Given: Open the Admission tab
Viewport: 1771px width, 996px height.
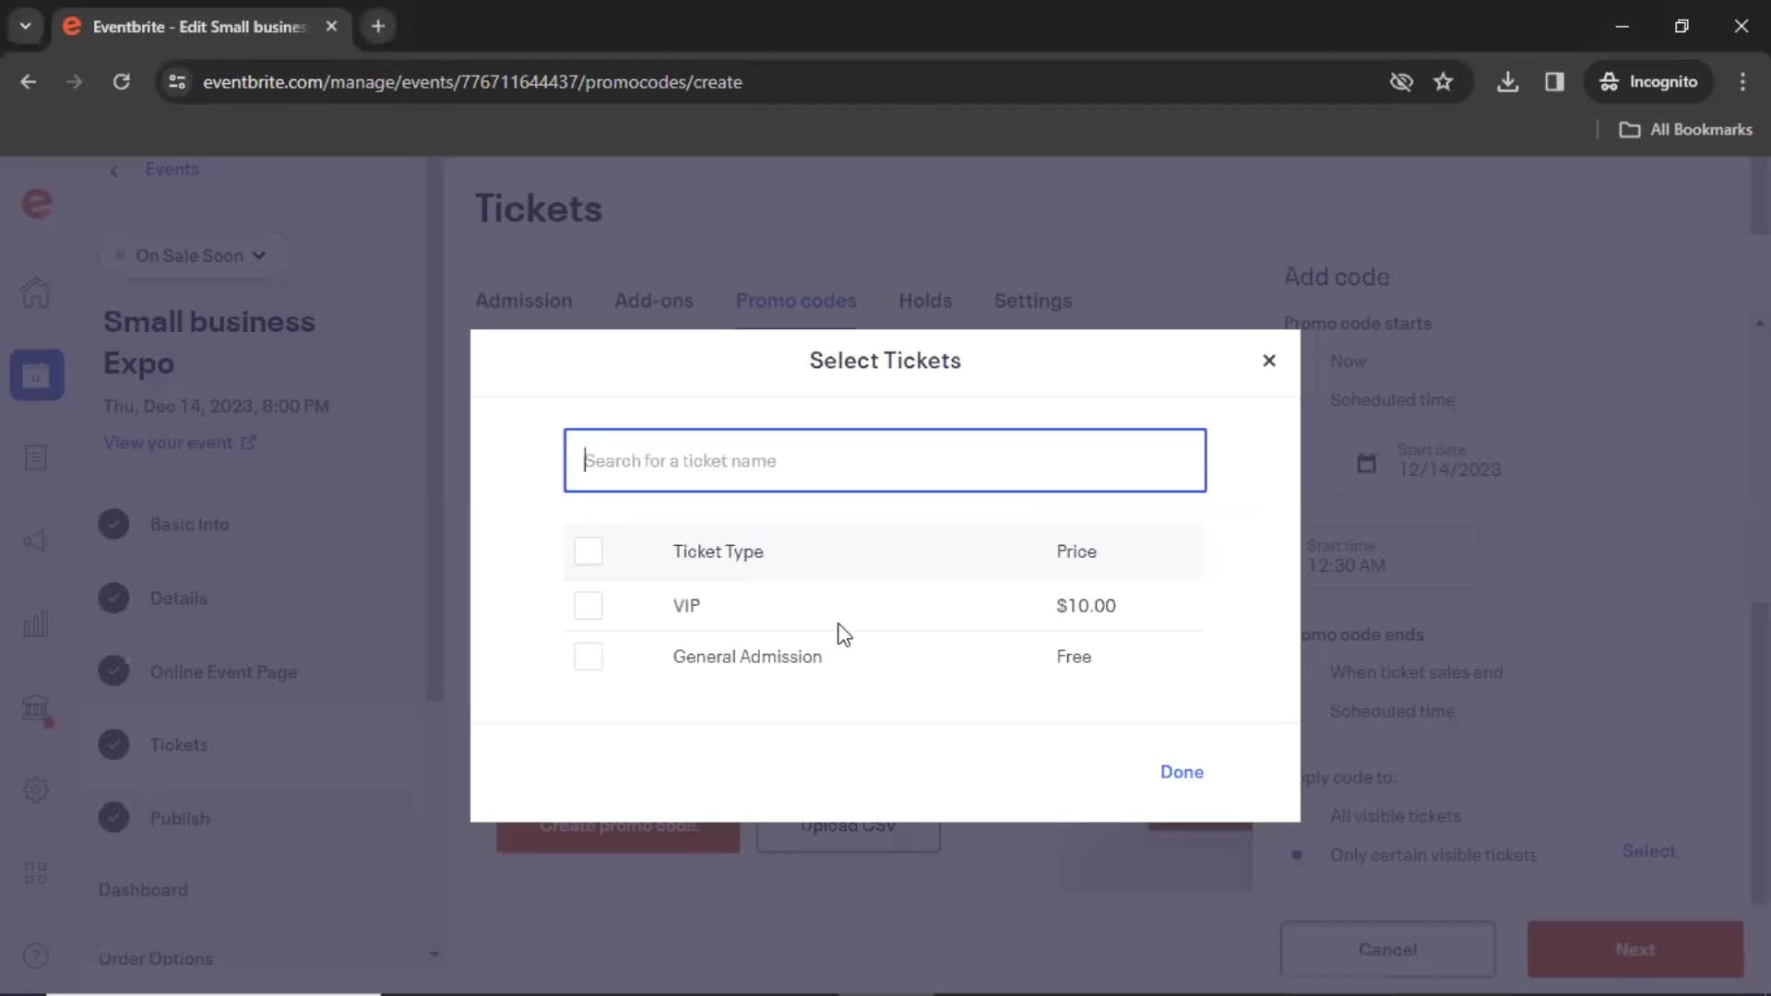Looking at the screenshot, I should coord(524,301).
